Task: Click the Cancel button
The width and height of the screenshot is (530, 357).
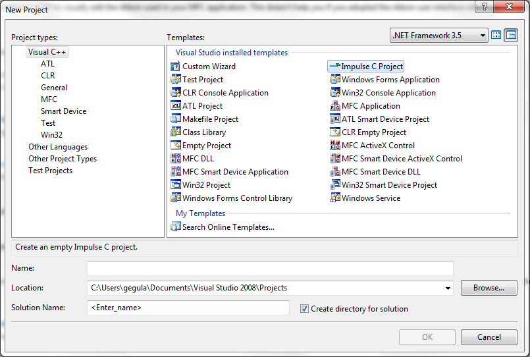Action: coord(489,337)
